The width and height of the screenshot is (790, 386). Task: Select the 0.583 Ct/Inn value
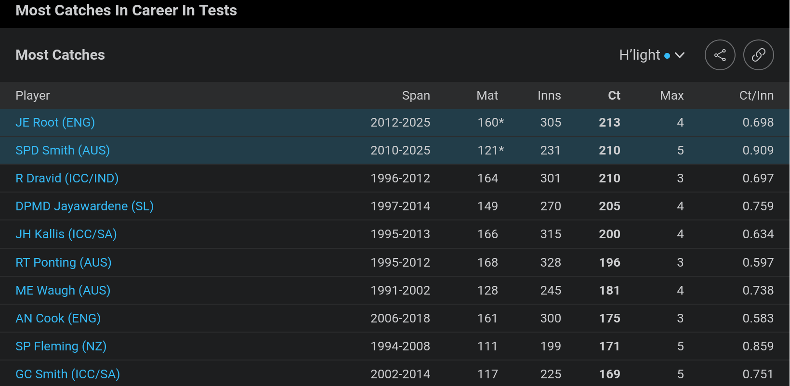(x=758, y=318)
